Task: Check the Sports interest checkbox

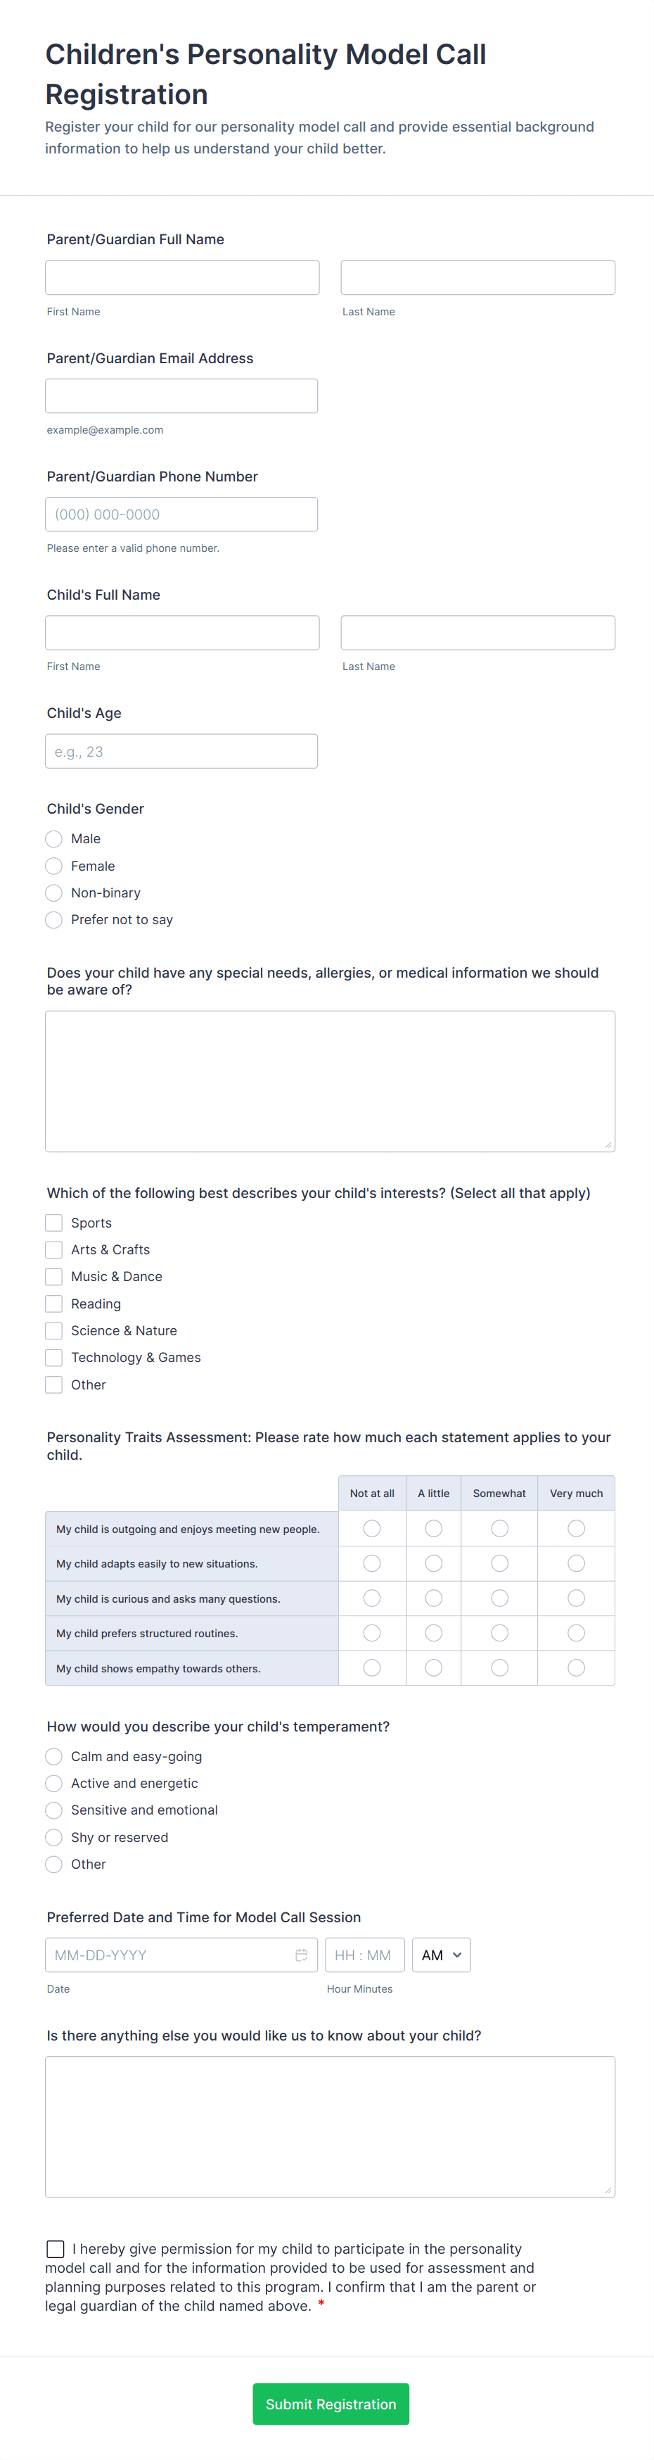Action: (x=53, y=1223)
